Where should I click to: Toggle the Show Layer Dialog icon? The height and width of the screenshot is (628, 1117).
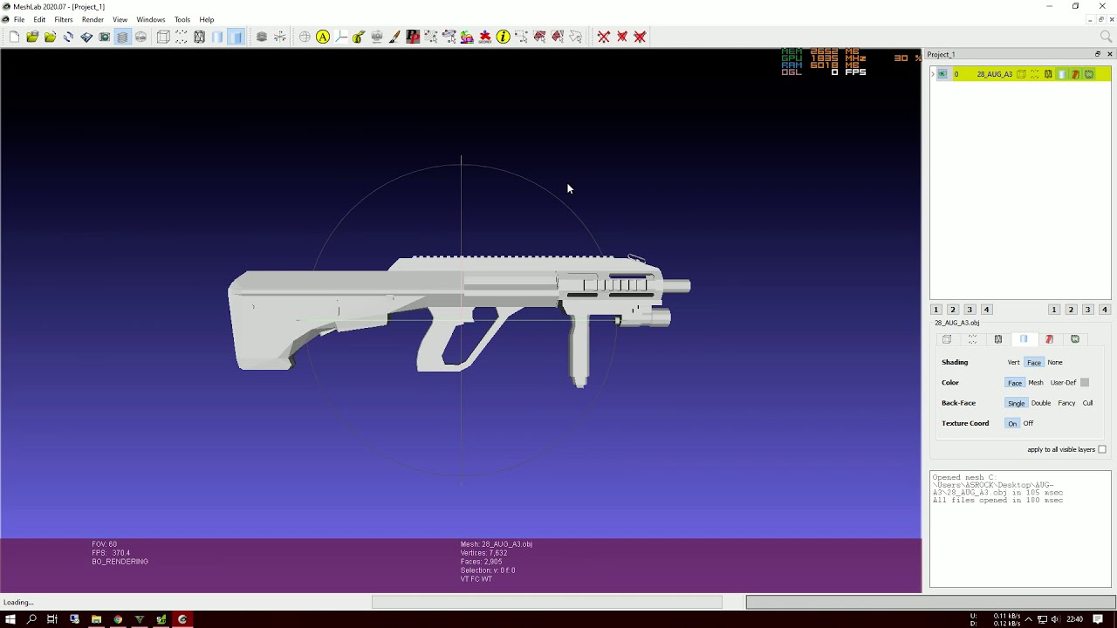point(122,37)
